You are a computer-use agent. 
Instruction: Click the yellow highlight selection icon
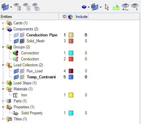pos(116,7)
